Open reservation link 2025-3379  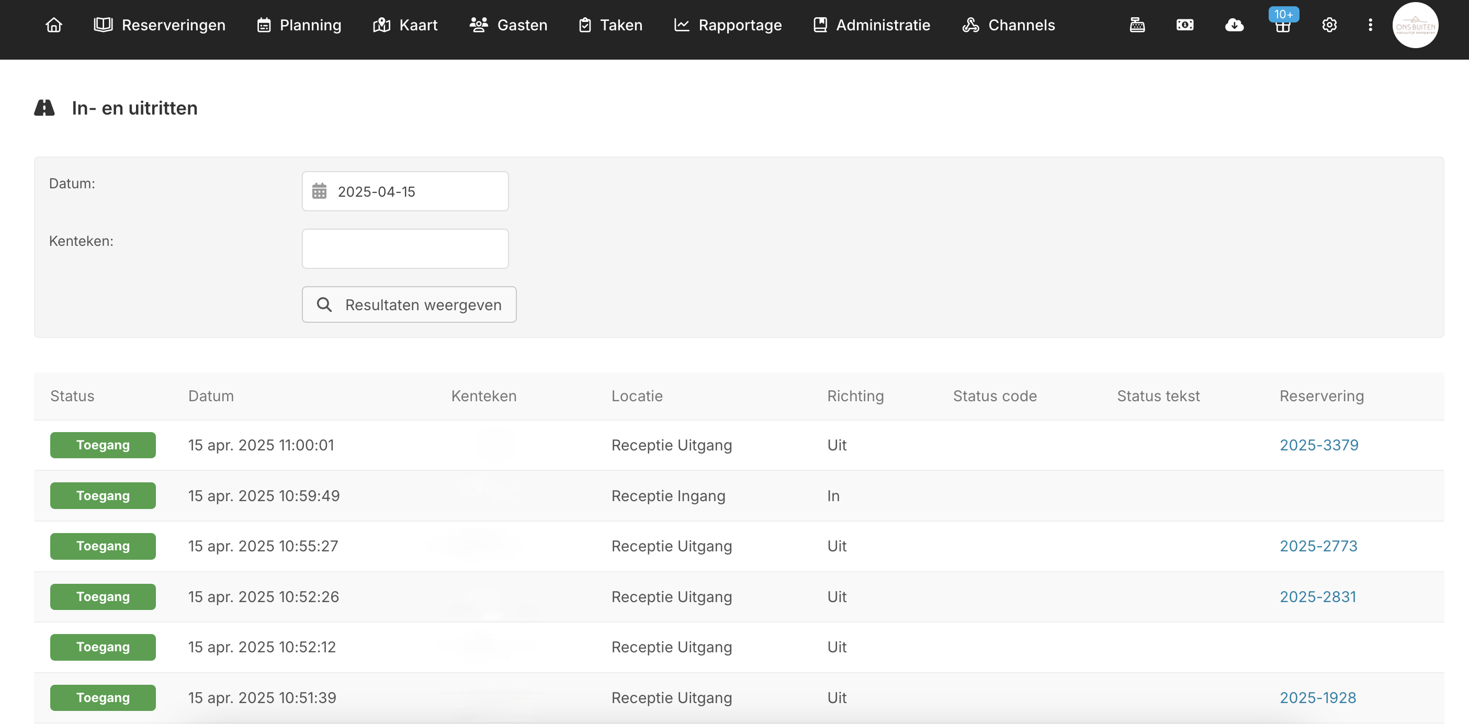pyautogui.click(x=1319, y=445)
